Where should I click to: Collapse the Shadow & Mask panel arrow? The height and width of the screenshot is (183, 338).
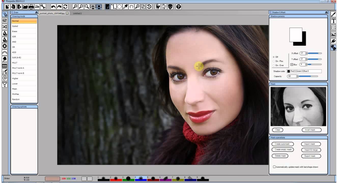point(326,12)
